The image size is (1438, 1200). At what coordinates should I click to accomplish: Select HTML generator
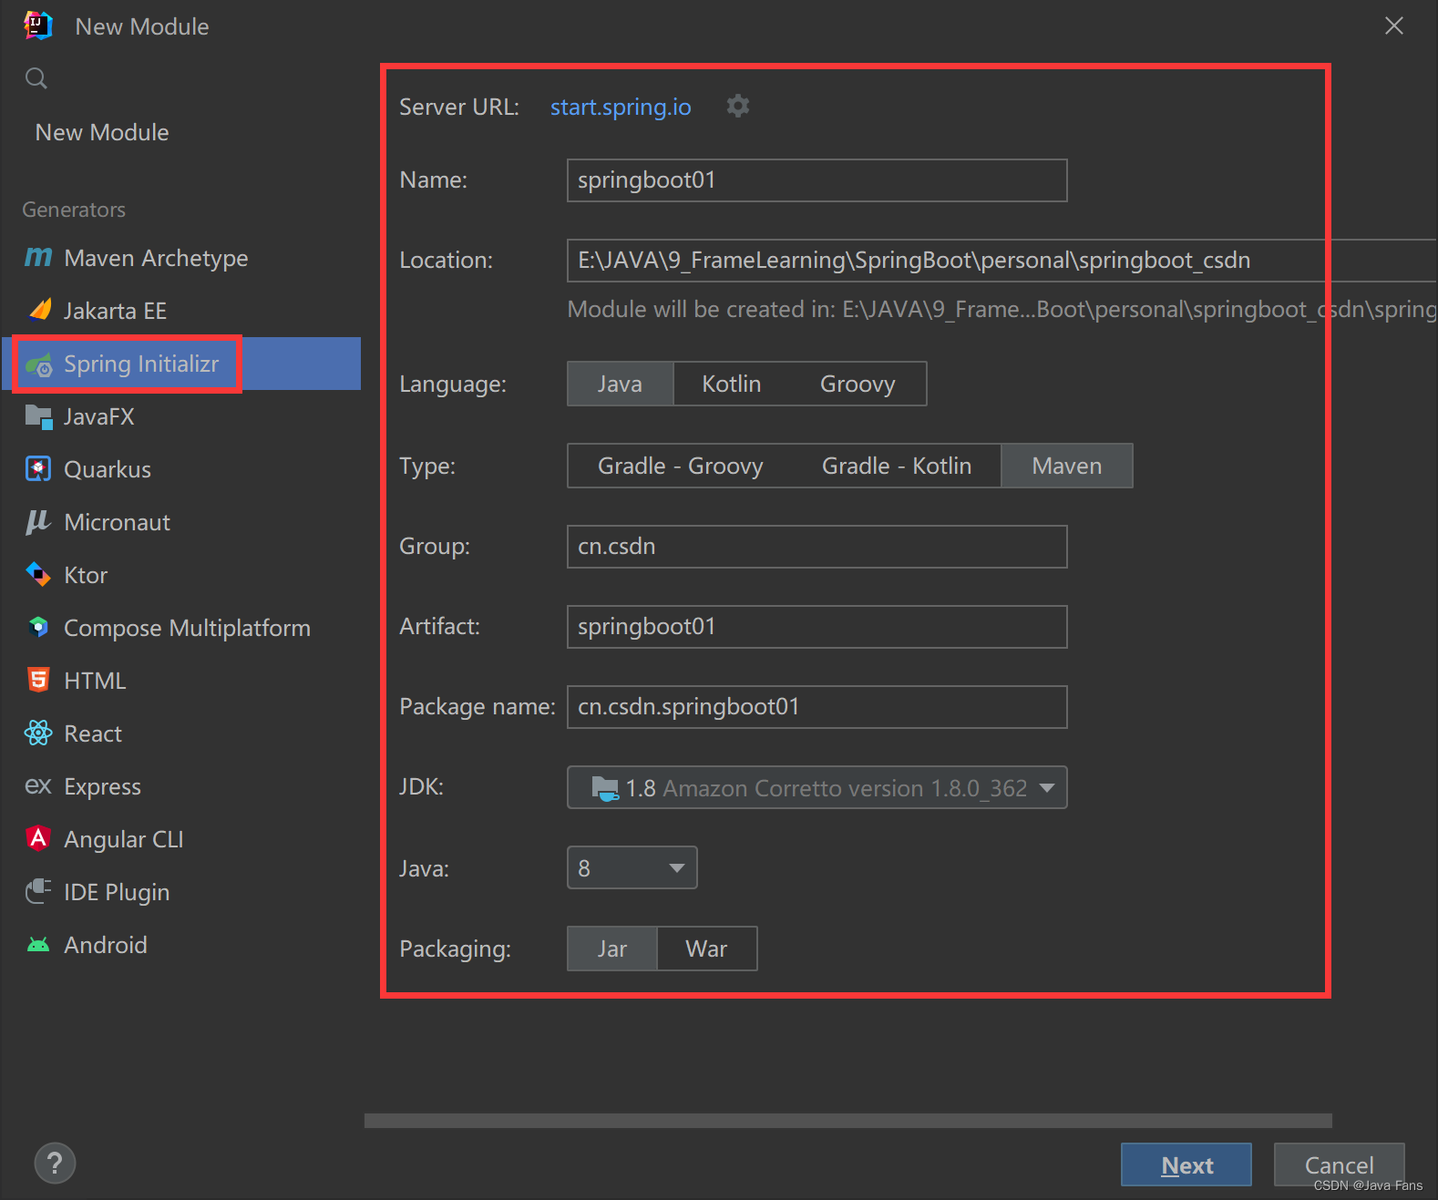click(x=181, y=681)
